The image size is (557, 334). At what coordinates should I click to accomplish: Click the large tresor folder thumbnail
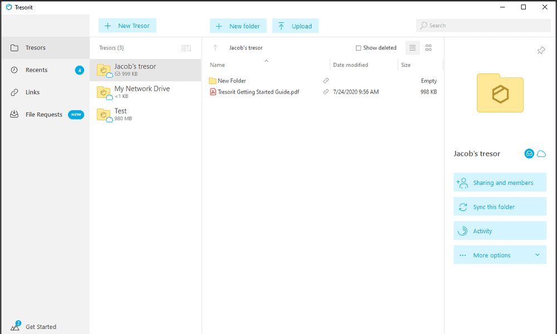click(500, 93)
